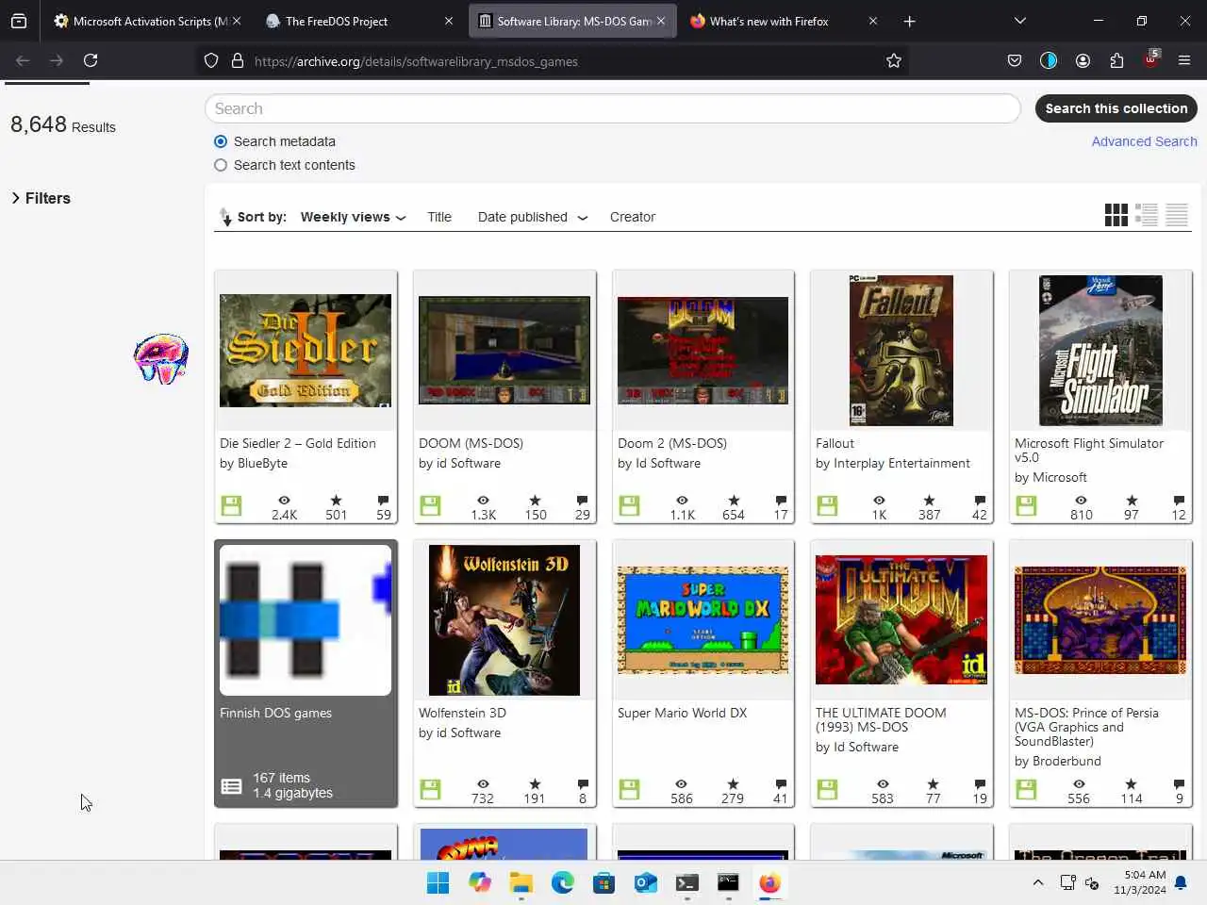Open Date published sort dropdown
This screenshot has height=905, width=1207.
[533, 217]
